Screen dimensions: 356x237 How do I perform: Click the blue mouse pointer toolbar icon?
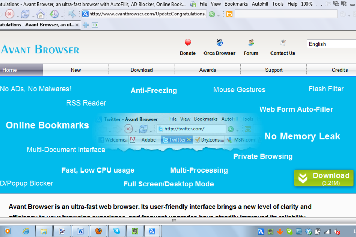pos(72,14)
